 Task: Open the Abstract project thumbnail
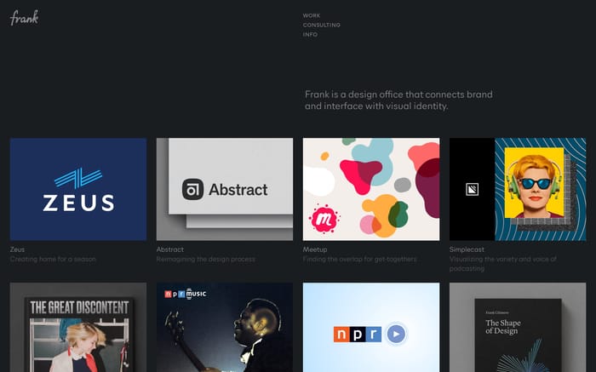(x=225, y=189)
